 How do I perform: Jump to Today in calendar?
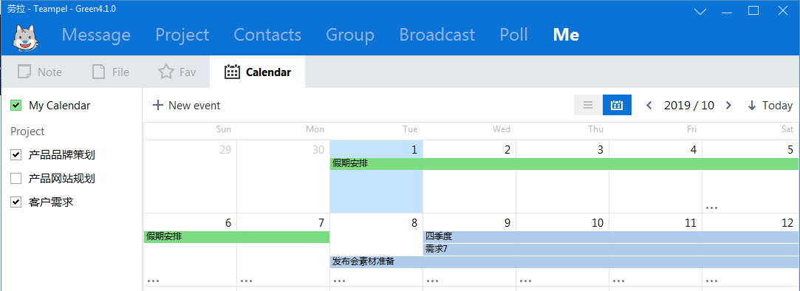point(770,106)
